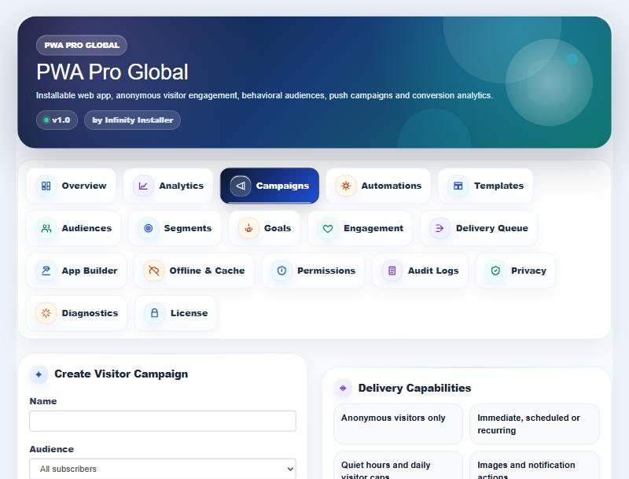629x479 pixels.
Task: Open the Privacy tab
Action: click(x=516, y=271)
